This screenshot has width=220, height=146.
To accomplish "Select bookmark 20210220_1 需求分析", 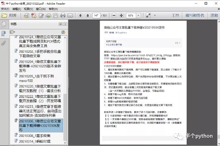I will [x=40, y=88].
